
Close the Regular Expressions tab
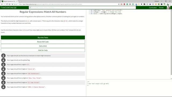[17, 1]
